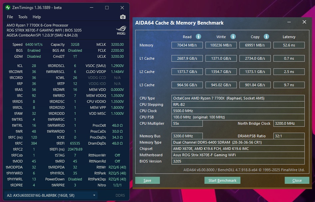Click Memory Type DDR5-6400 SDRAM field

[x=238, y=142]
